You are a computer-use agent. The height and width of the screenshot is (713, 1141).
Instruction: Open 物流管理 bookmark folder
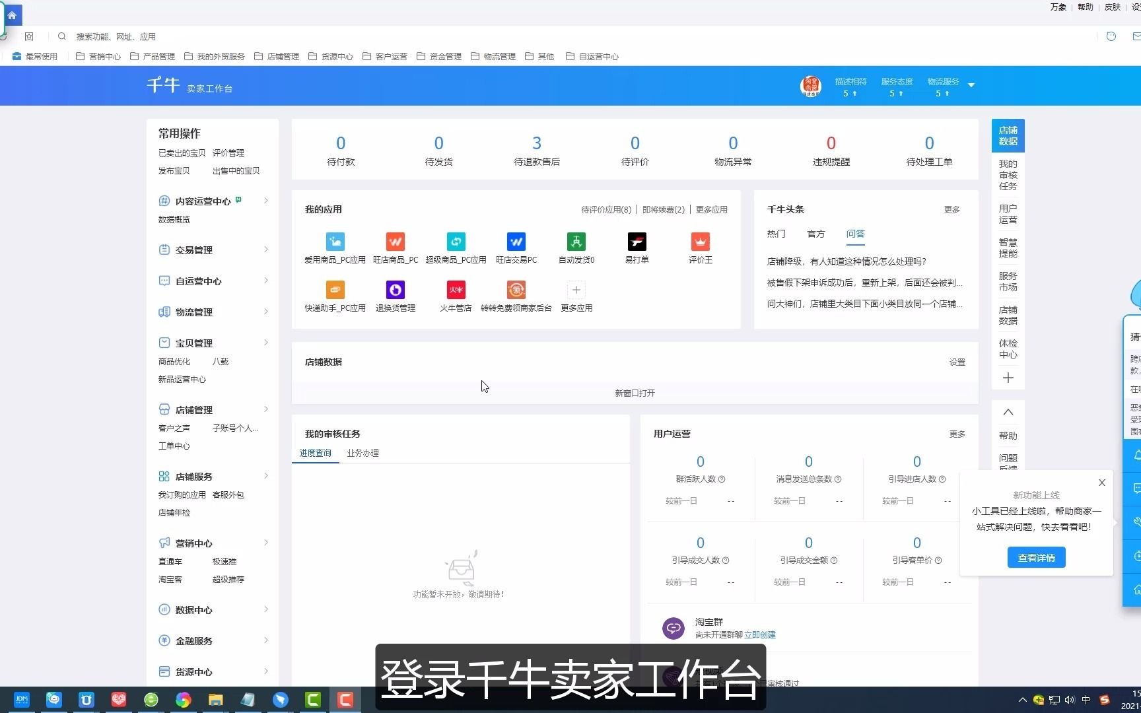pyautogui.click(x=493, y=56)
